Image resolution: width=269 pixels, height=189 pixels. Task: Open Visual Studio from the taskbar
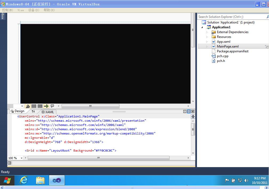[x=57, y=180]
